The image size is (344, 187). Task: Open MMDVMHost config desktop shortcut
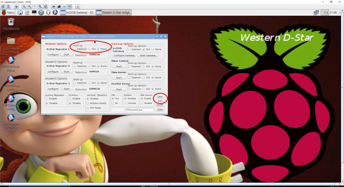click(x=11, y=83)
